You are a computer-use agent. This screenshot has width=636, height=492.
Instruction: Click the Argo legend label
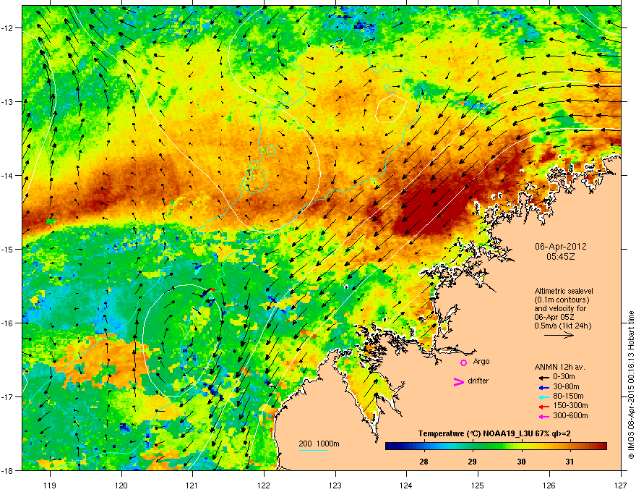point(481,361)
